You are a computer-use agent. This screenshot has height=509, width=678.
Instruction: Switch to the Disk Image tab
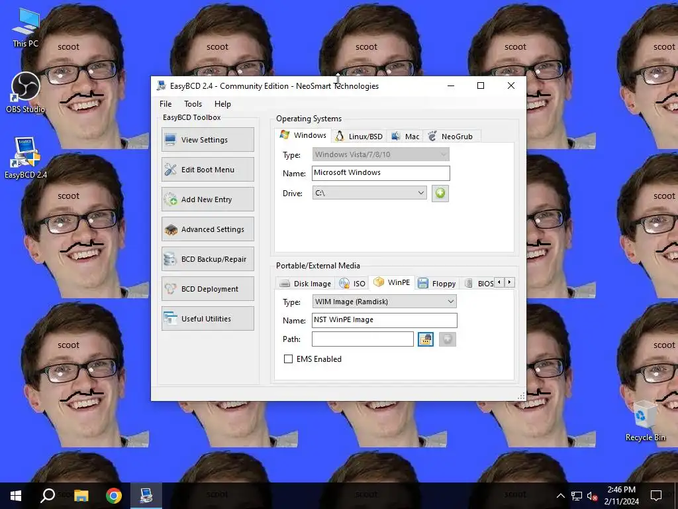[305, 284]
